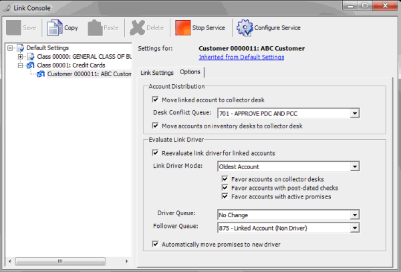
Task: Click the Customer 0000011: ABC Customer heading
Action: [x=252, y=48]
